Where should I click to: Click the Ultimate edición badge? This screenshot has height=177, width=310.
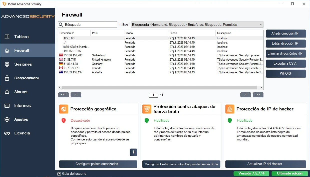(x=290, y=173)
